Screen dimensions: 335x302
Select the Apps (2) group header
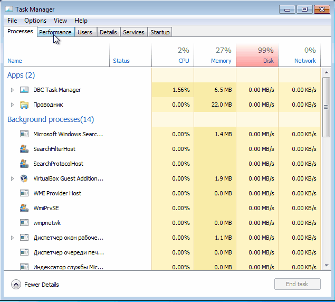point(21,75)
